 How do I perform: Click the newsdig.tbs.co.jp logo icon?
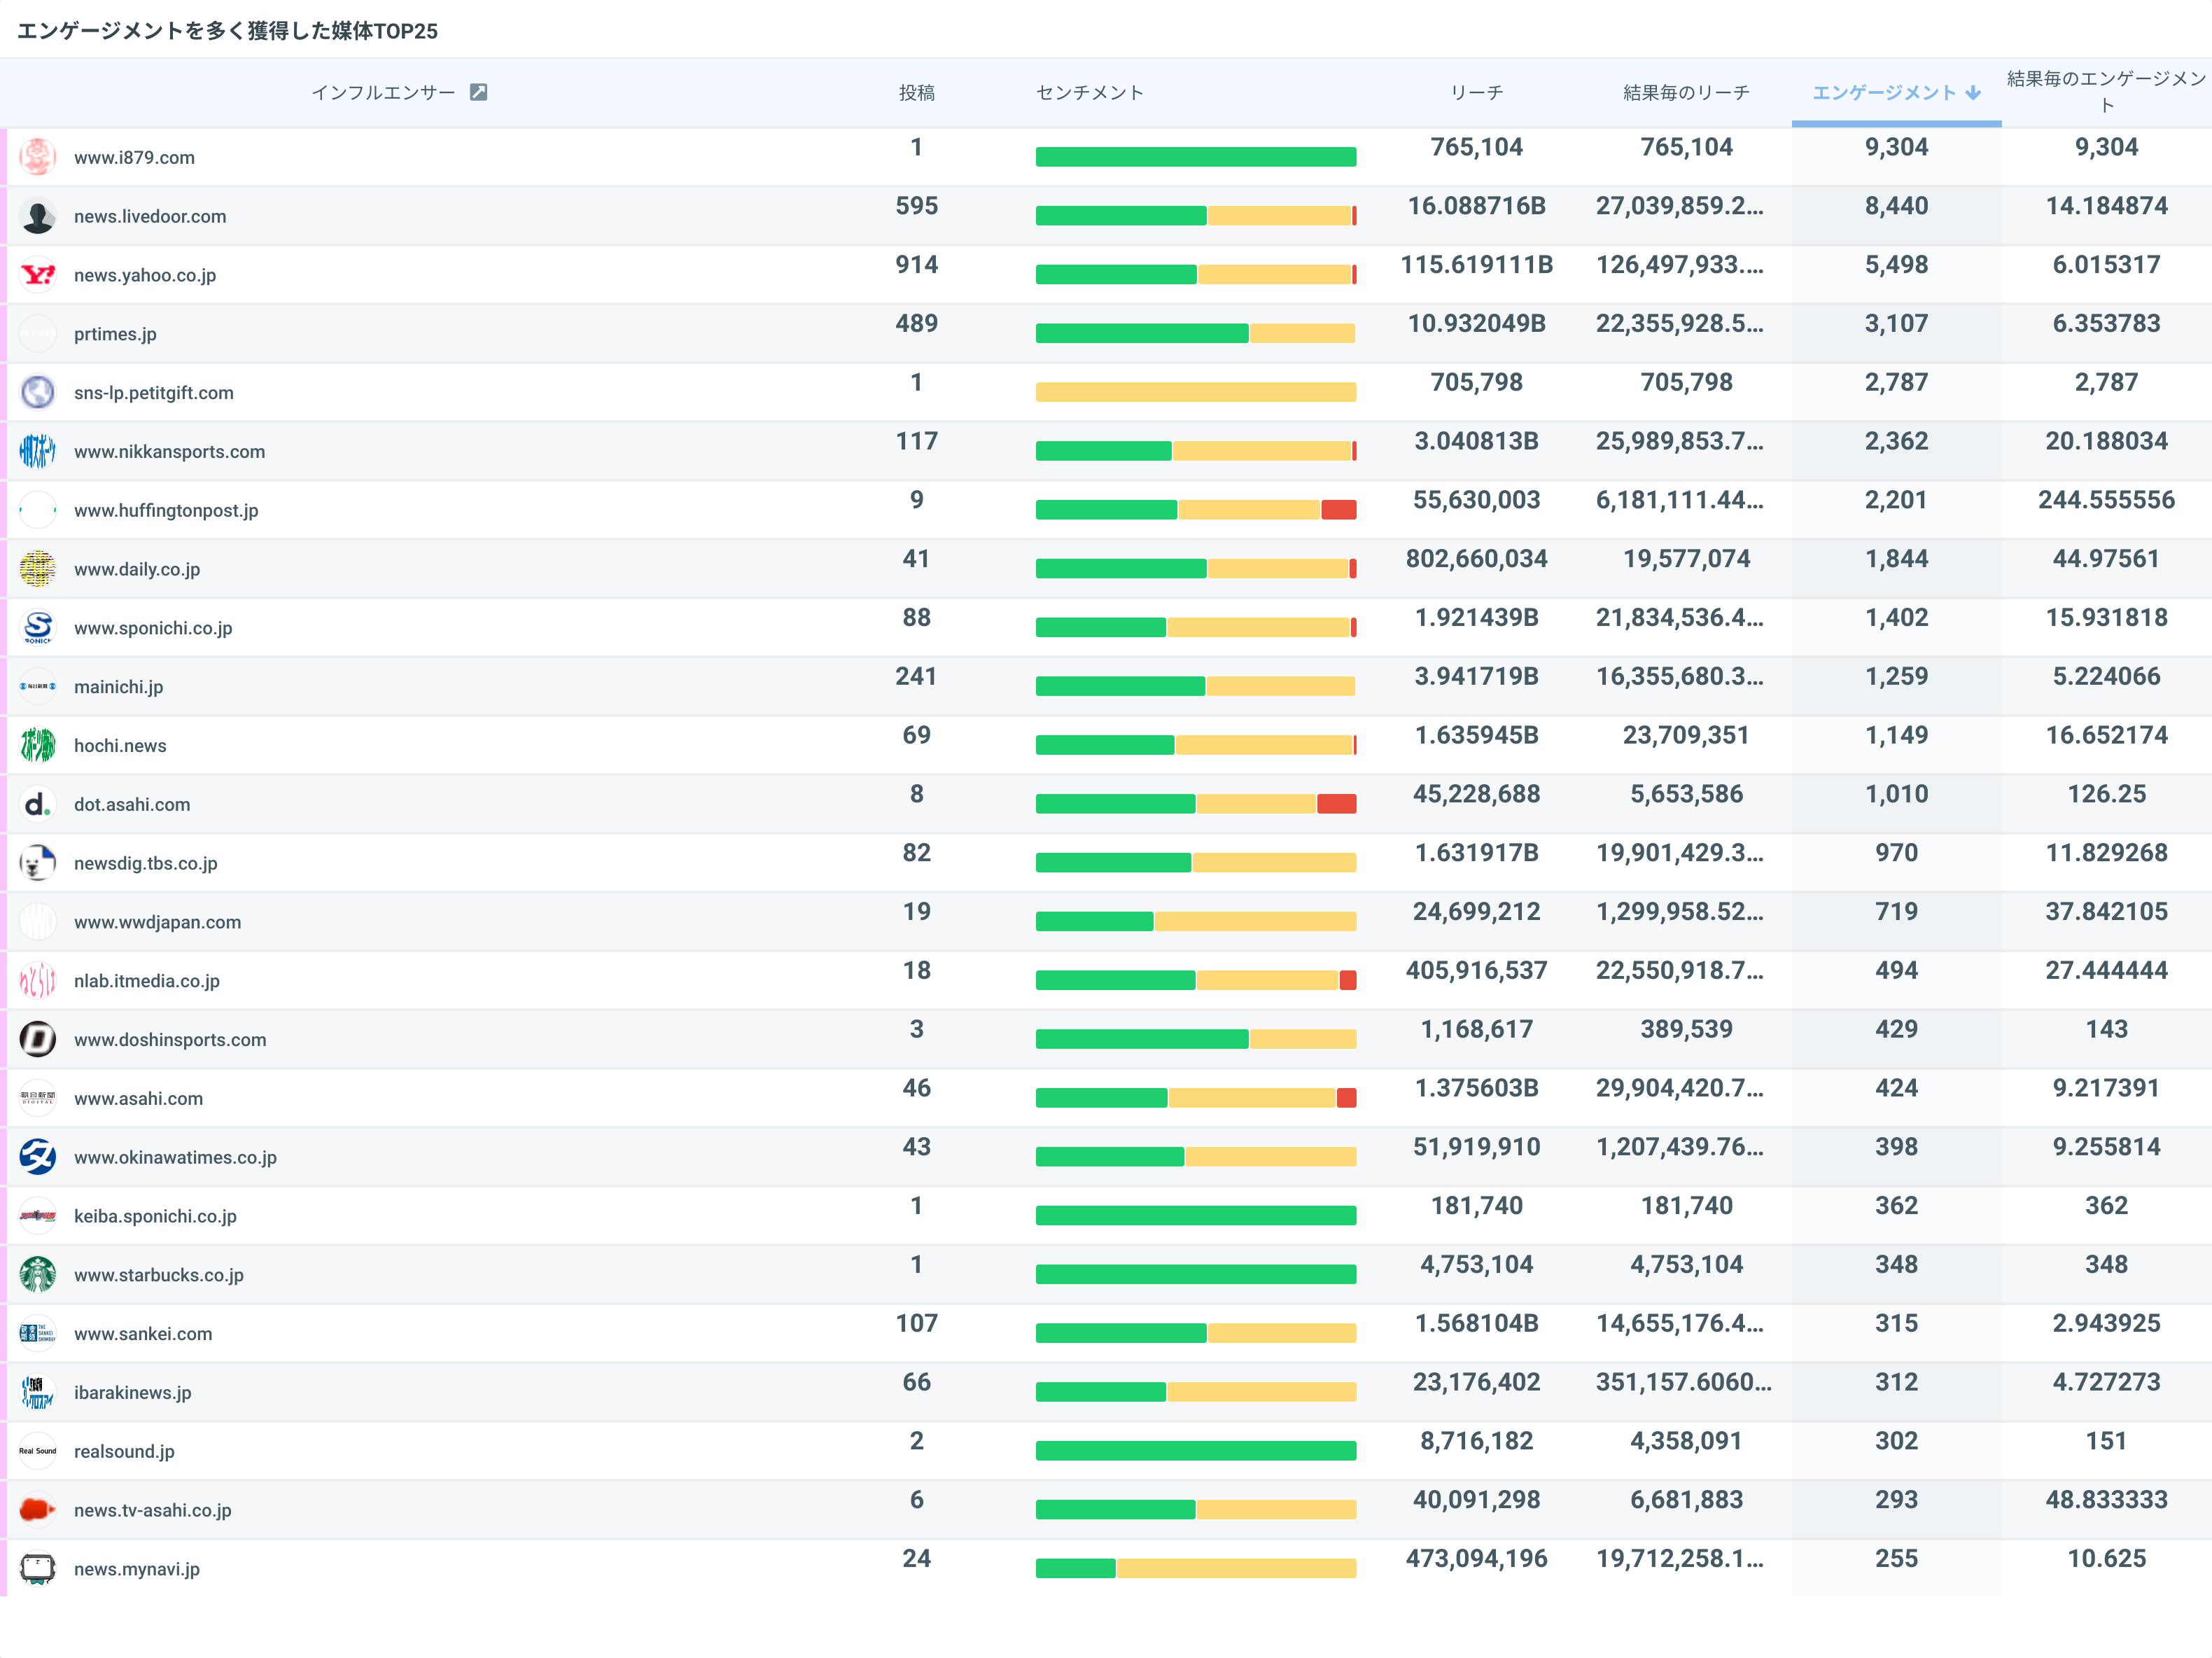pyautogui.click(x=38, y=863)
